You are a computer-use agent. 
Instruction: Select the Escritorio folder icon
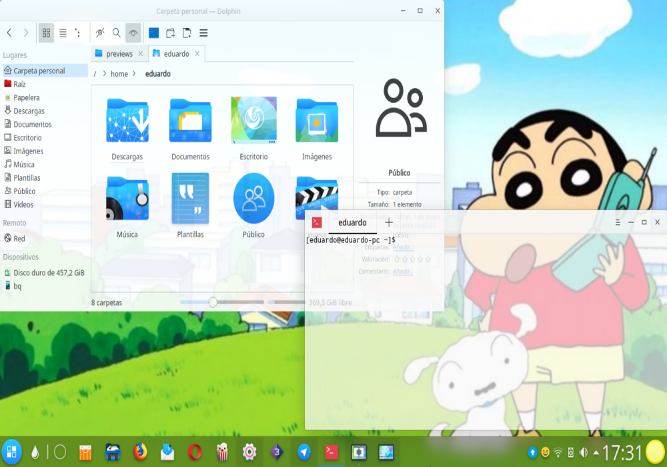click(253, 120)
